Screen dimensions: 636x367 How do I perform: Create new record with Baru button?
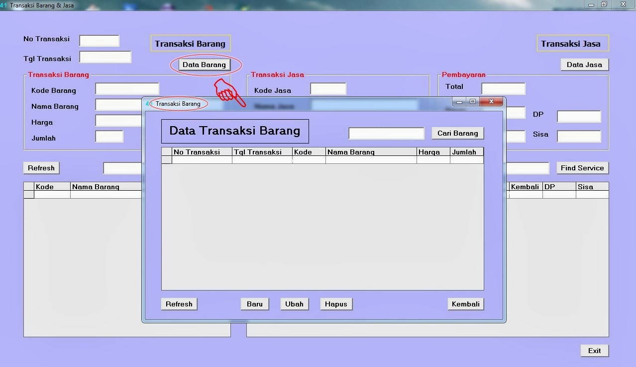(254, 304)
